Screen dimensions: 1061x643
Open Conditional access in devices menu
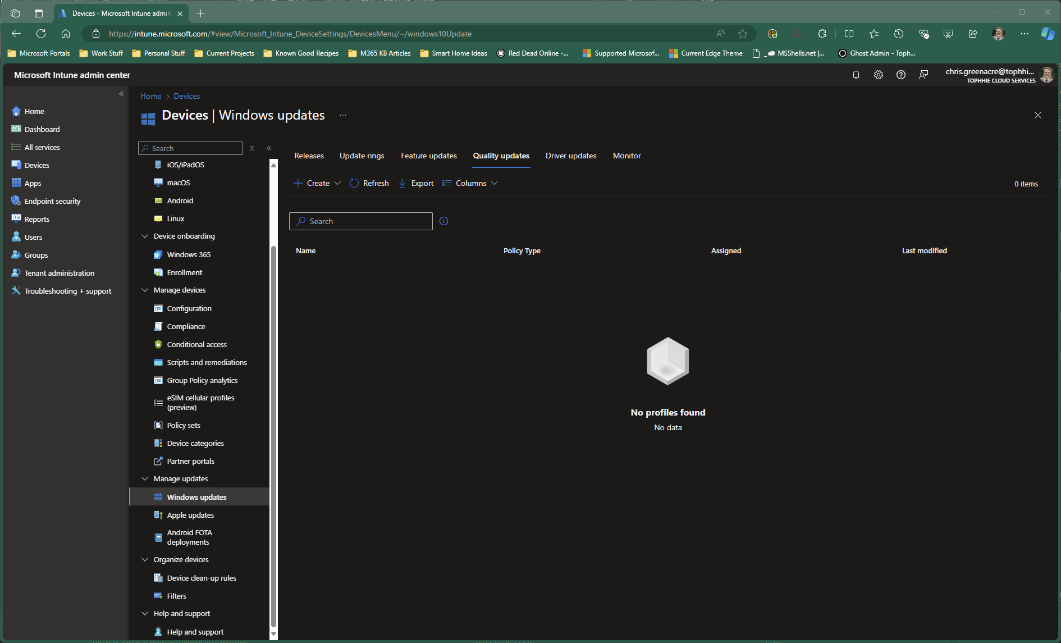click(x=196, y=344)
